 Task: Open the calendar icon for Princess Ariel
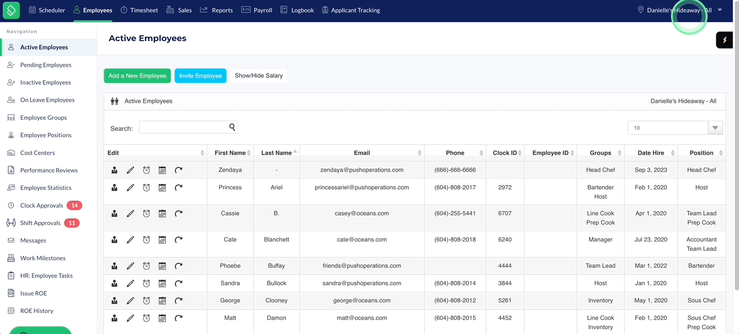162,188
